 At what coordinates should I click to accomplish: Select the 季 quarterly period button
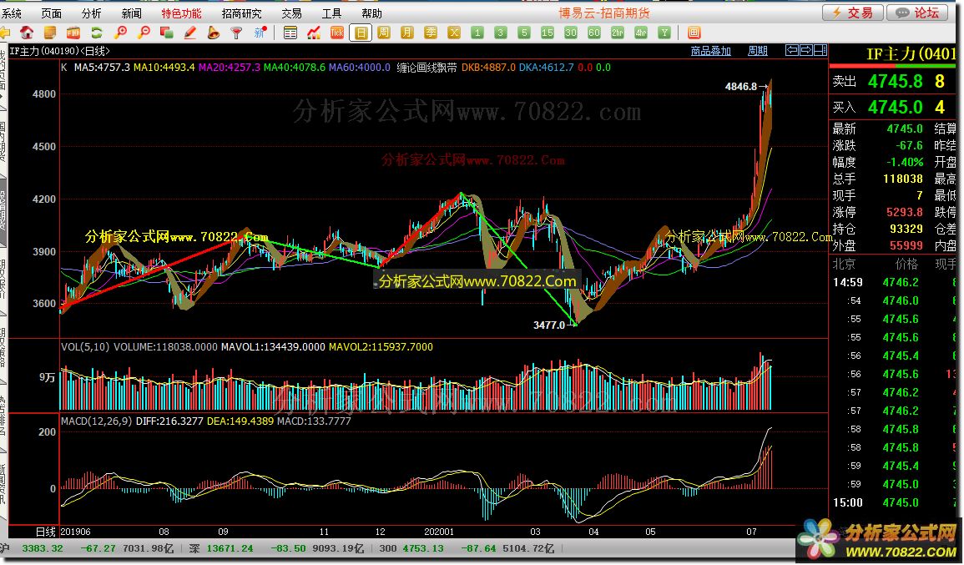coord(431,33)
